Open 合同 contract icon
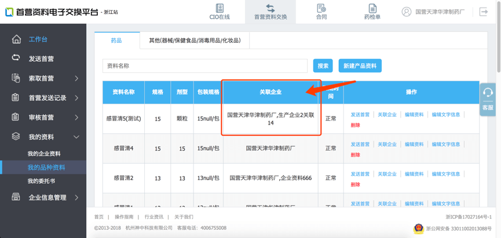The image size is (501, 238). 321,8
